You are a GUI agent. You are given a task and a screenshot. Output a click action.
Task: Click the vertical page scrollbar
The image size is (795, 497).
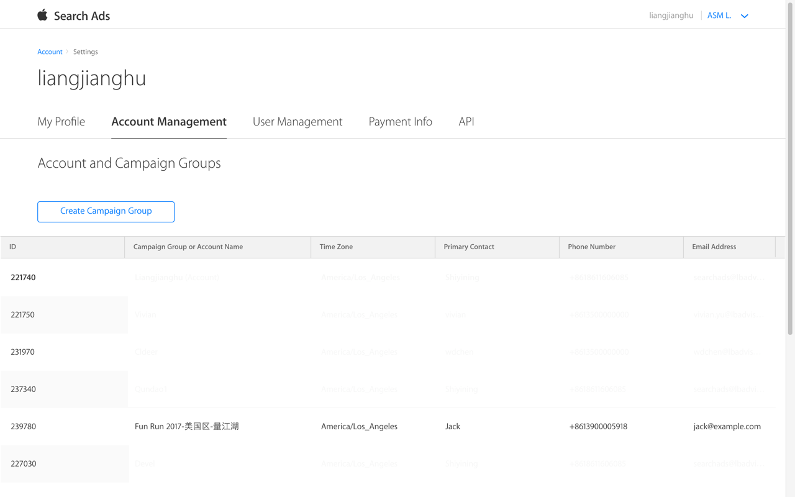790,168
